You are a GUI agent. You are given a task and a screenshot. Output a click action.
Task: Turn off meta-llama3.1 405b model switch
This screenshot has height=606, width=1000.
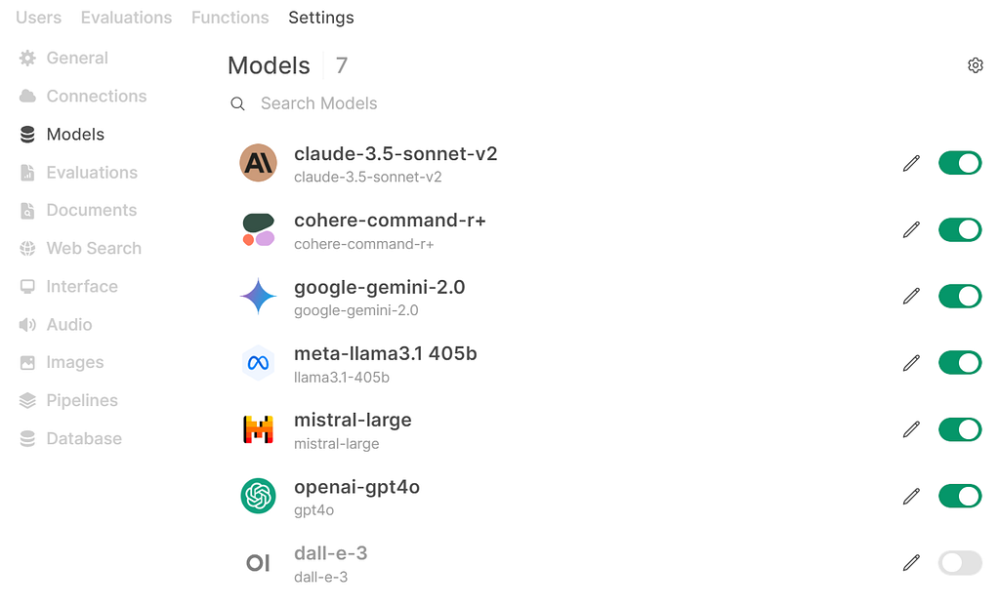click(x=960, y=363)
